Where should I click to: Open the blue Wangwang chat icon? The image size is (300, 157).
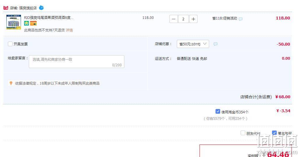[x=41, y=8]
